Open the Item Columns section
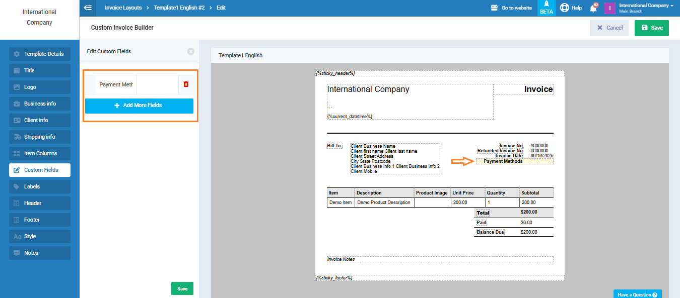 [x=40, y=153]
